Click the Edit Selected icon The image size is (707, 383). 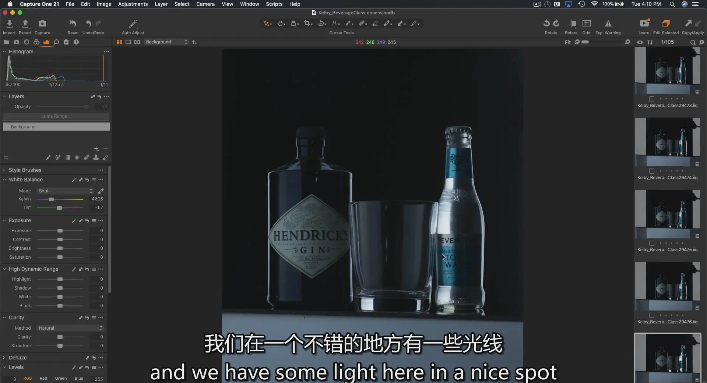pos(666,24)
